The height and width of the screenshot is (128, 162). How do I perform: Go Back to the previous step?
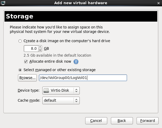click(122, 121)
